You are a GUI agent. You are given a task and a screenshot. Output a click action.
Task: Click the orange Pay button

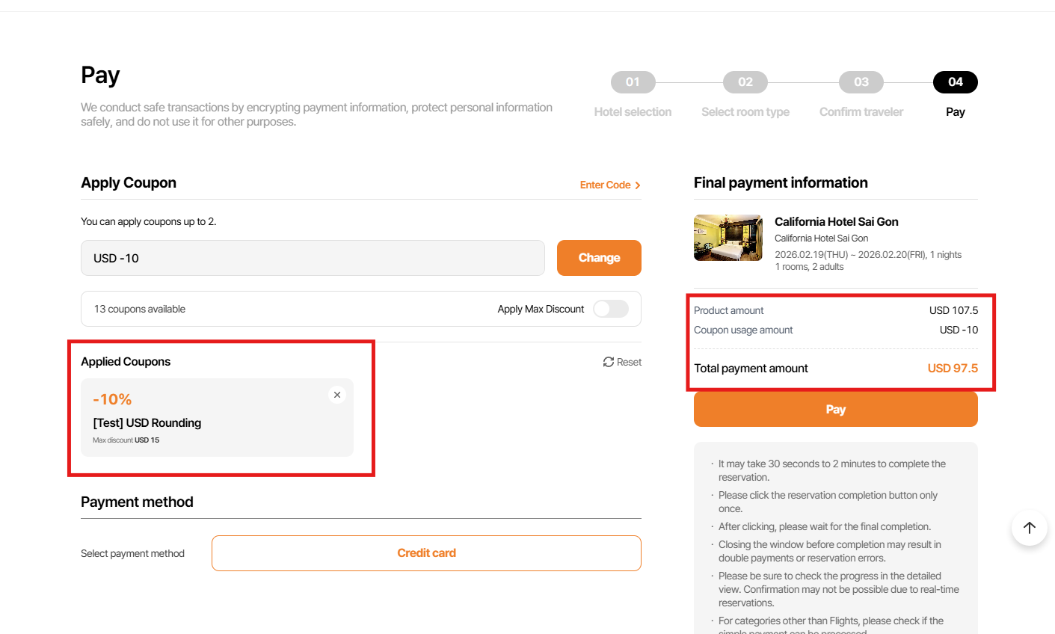tap(835, 409)
